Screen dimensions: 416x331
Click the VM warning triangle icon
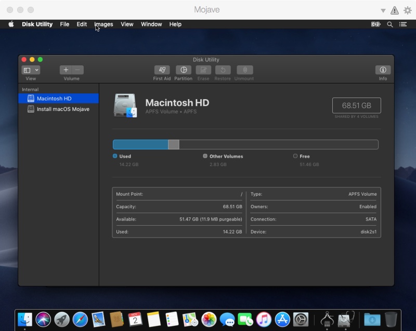click(395, 10)
